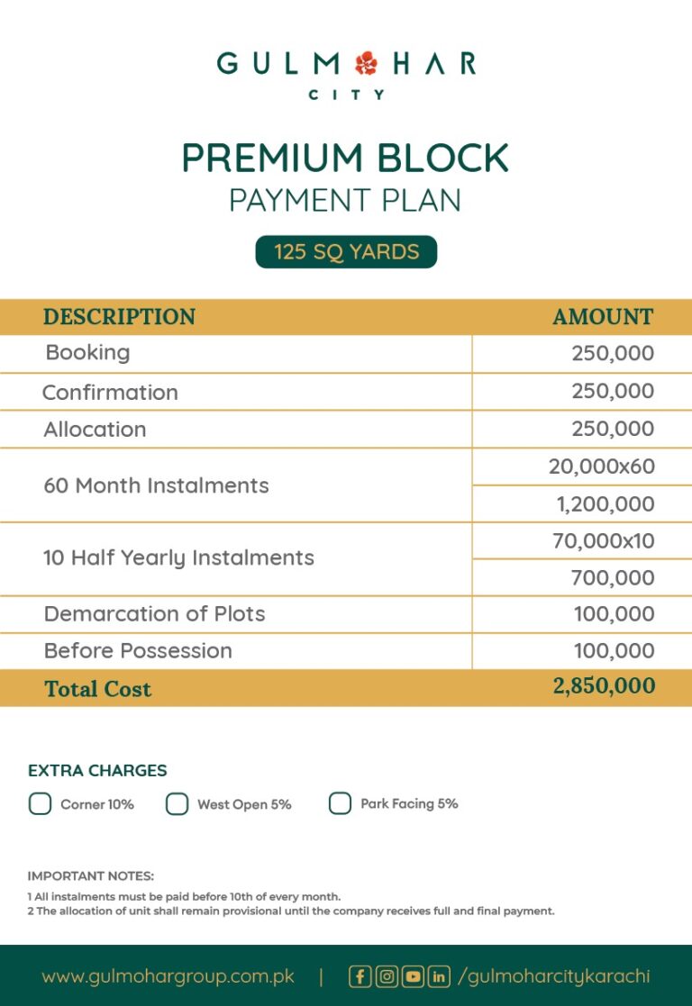Click the /gulmoharcitykarachi social handle
Screen dimensions: 692x1006
pos(553,976)
